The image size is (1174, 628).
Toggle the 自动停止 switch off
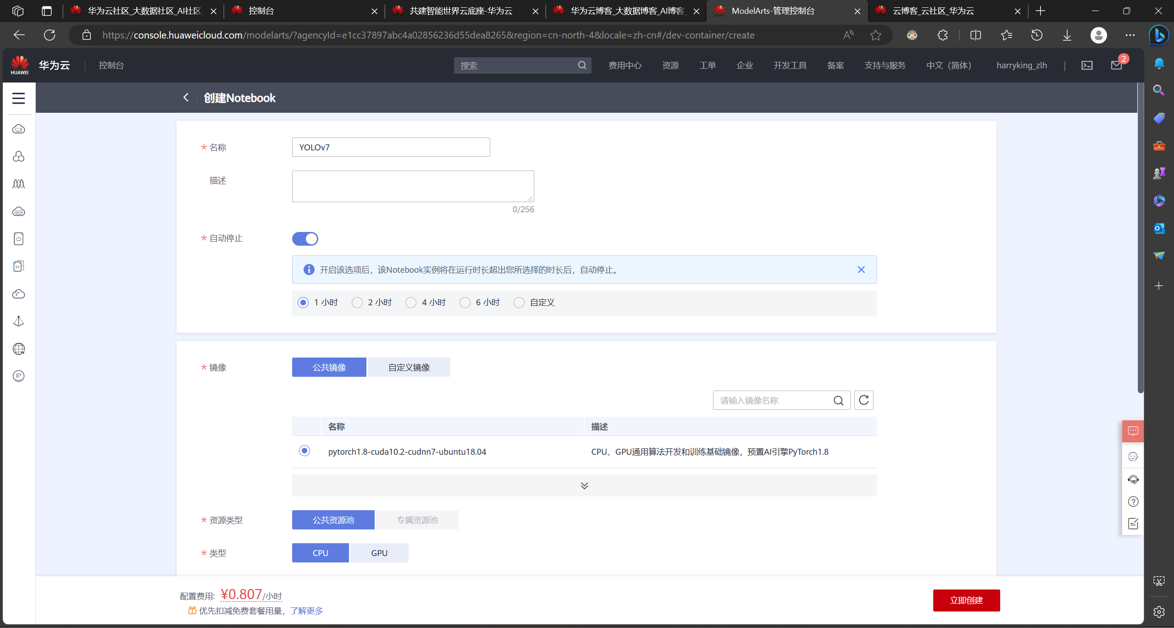pyautogui.click(x=305, y=239)
